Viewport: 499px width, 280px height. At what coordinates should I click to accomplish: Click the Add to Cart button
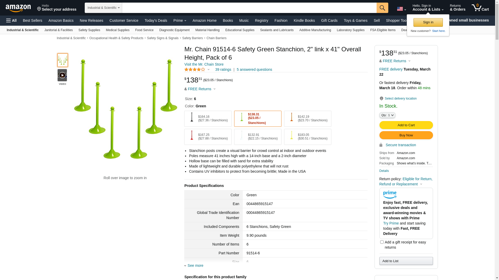click(406, 125)
